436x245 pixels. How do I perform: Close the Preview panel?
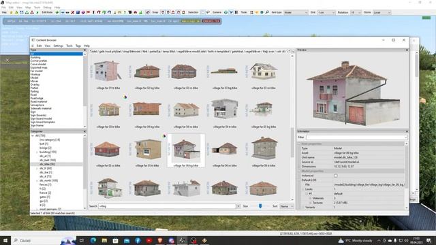tap(407, 50)
